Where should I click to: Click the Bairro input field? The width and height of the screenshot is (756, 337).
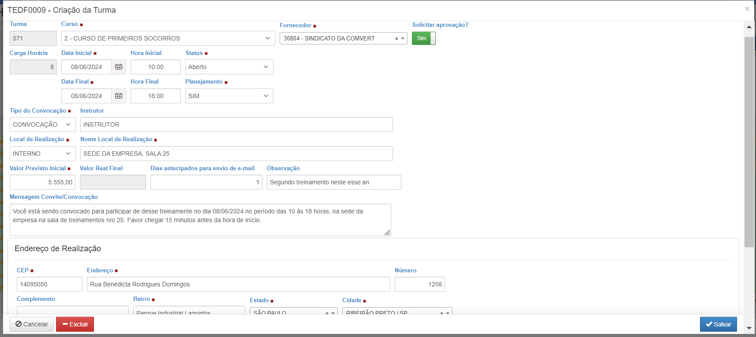click(189, 310)
